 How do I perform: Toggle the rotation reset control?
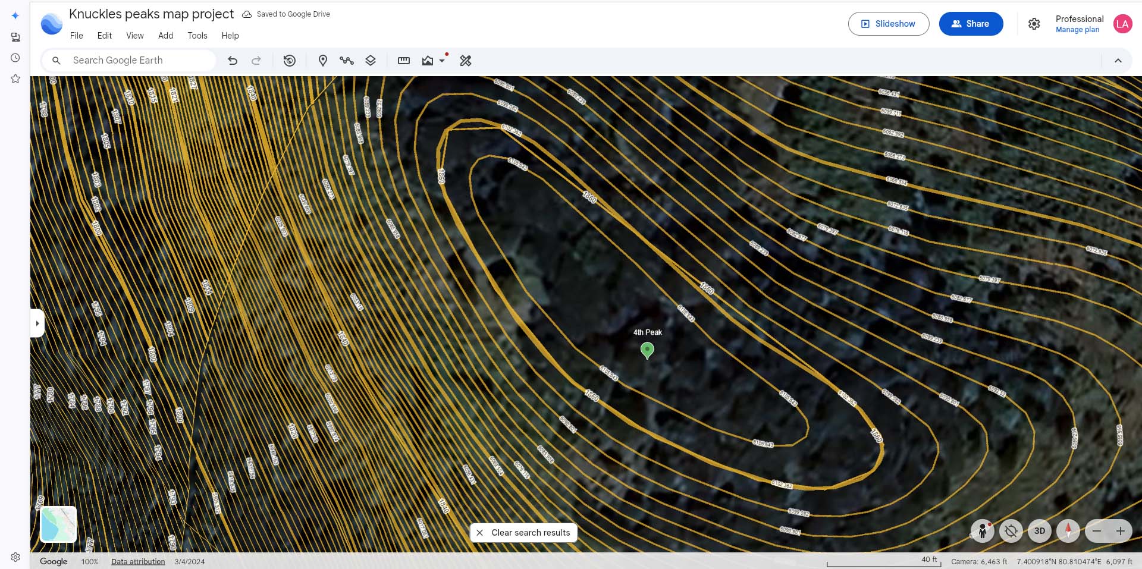pos(1011,531)
